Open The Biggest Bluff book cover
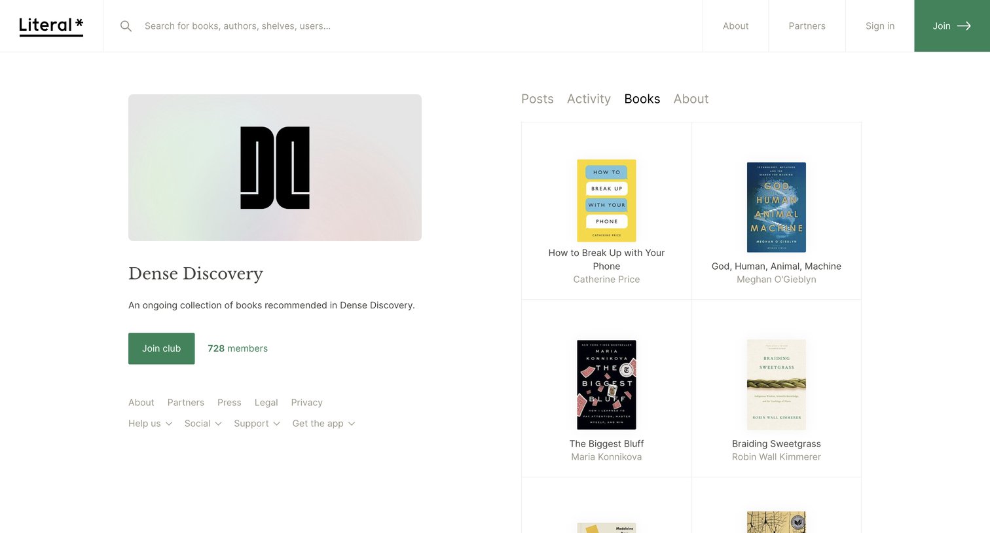990x533 pixels. pos(606,385)
